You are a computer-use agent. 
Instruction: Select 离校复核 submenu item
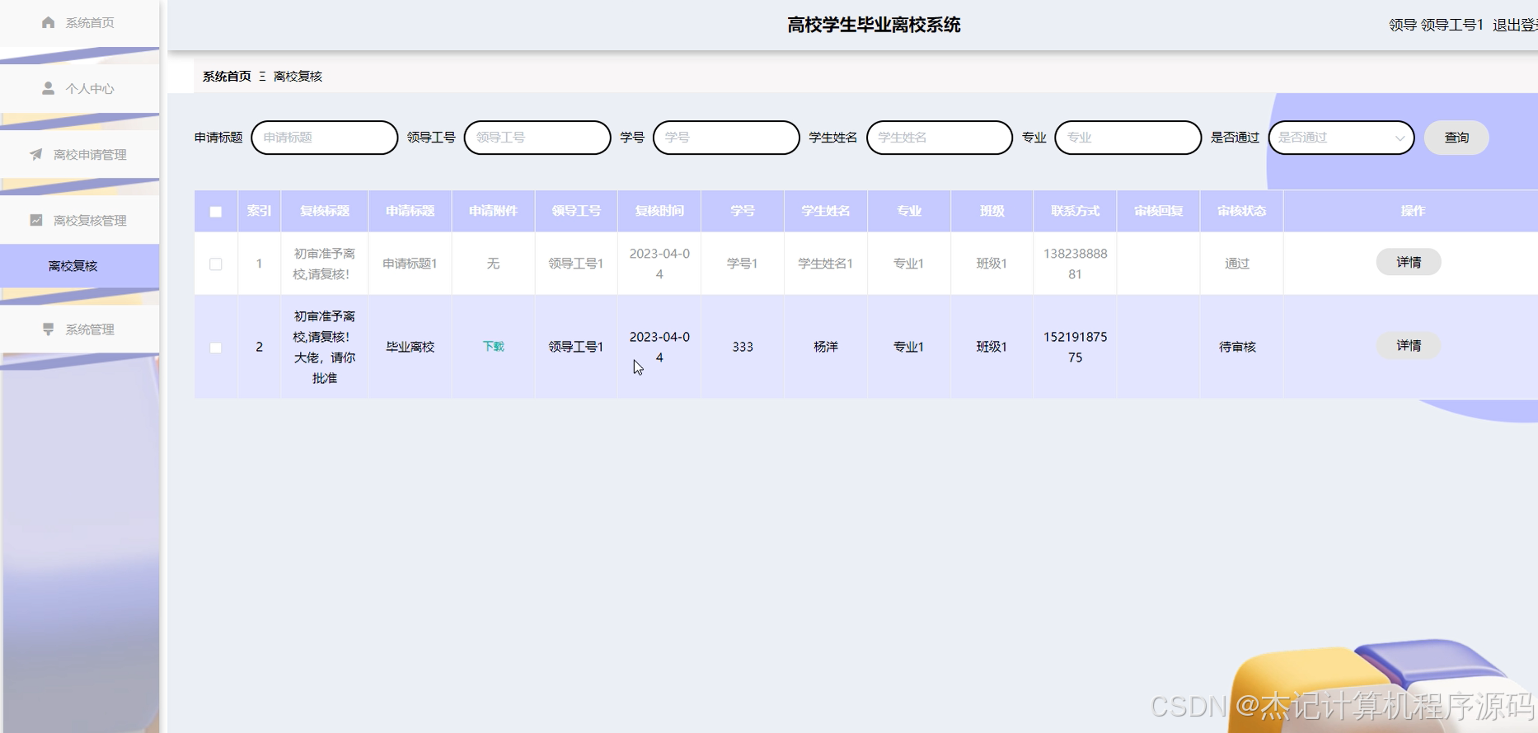point(80,266)
